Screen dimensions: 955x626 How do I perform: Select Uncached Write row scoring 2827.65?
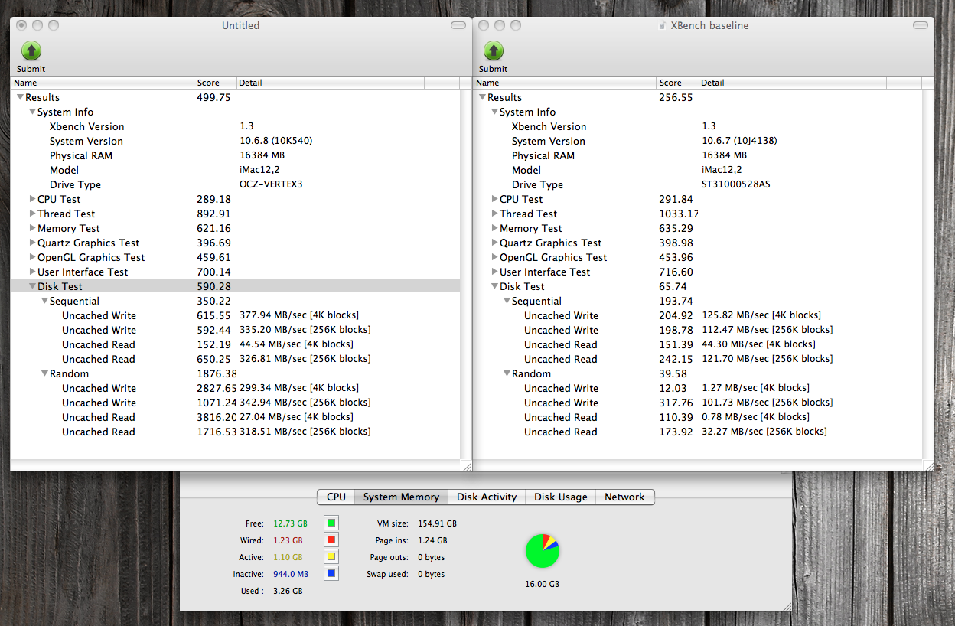pyautogui.click(x=235, y=388)
